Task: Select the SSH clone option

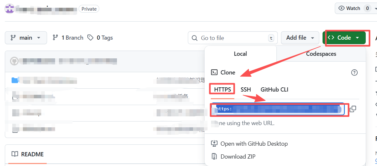Action: [x=246, y=90]
